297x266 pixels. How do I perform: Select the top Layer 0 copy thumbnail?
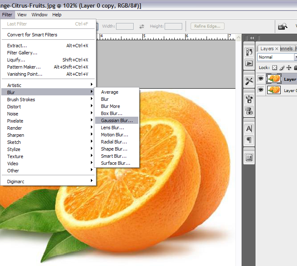pos(274,79)
